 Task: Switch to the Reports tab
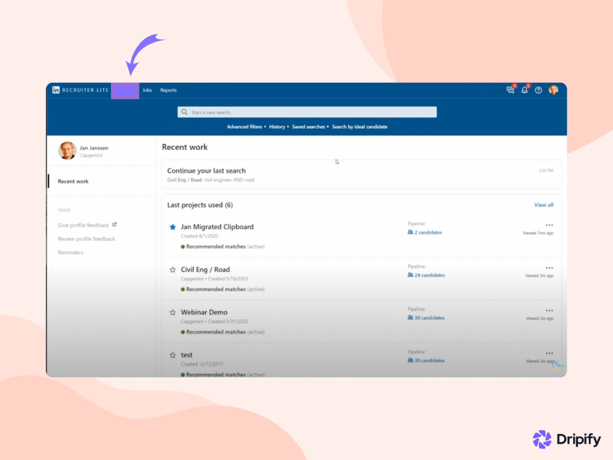click(x=168, y=90)
